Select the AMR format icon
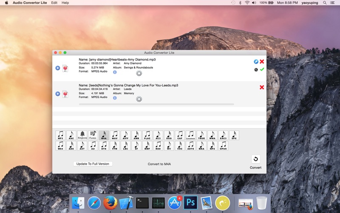This screenshot has height=213, width=340. tap(136, 135)
